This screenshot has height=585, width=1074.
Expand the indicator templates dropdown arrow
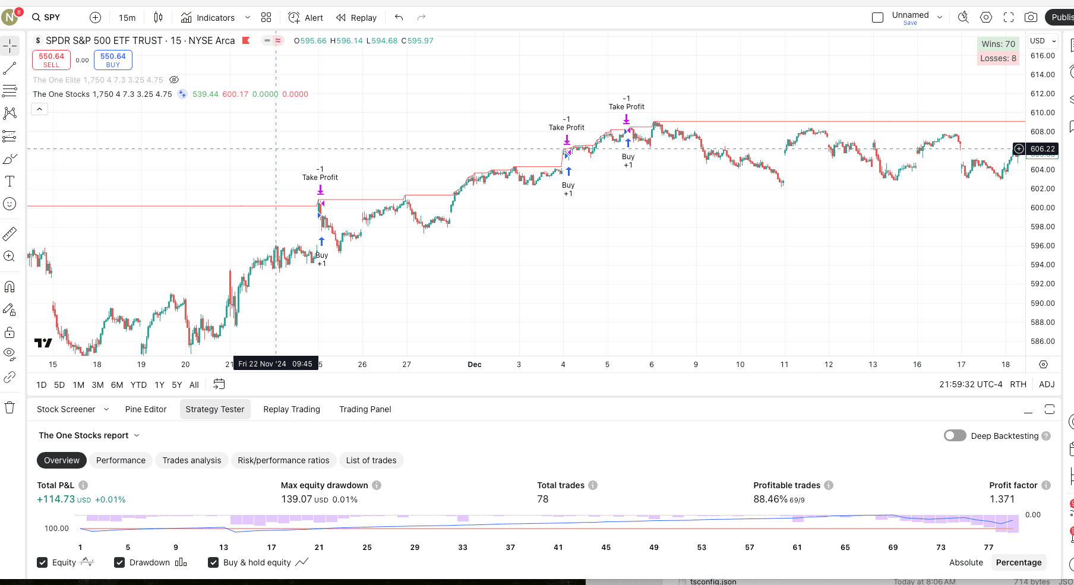pos(248,17)
